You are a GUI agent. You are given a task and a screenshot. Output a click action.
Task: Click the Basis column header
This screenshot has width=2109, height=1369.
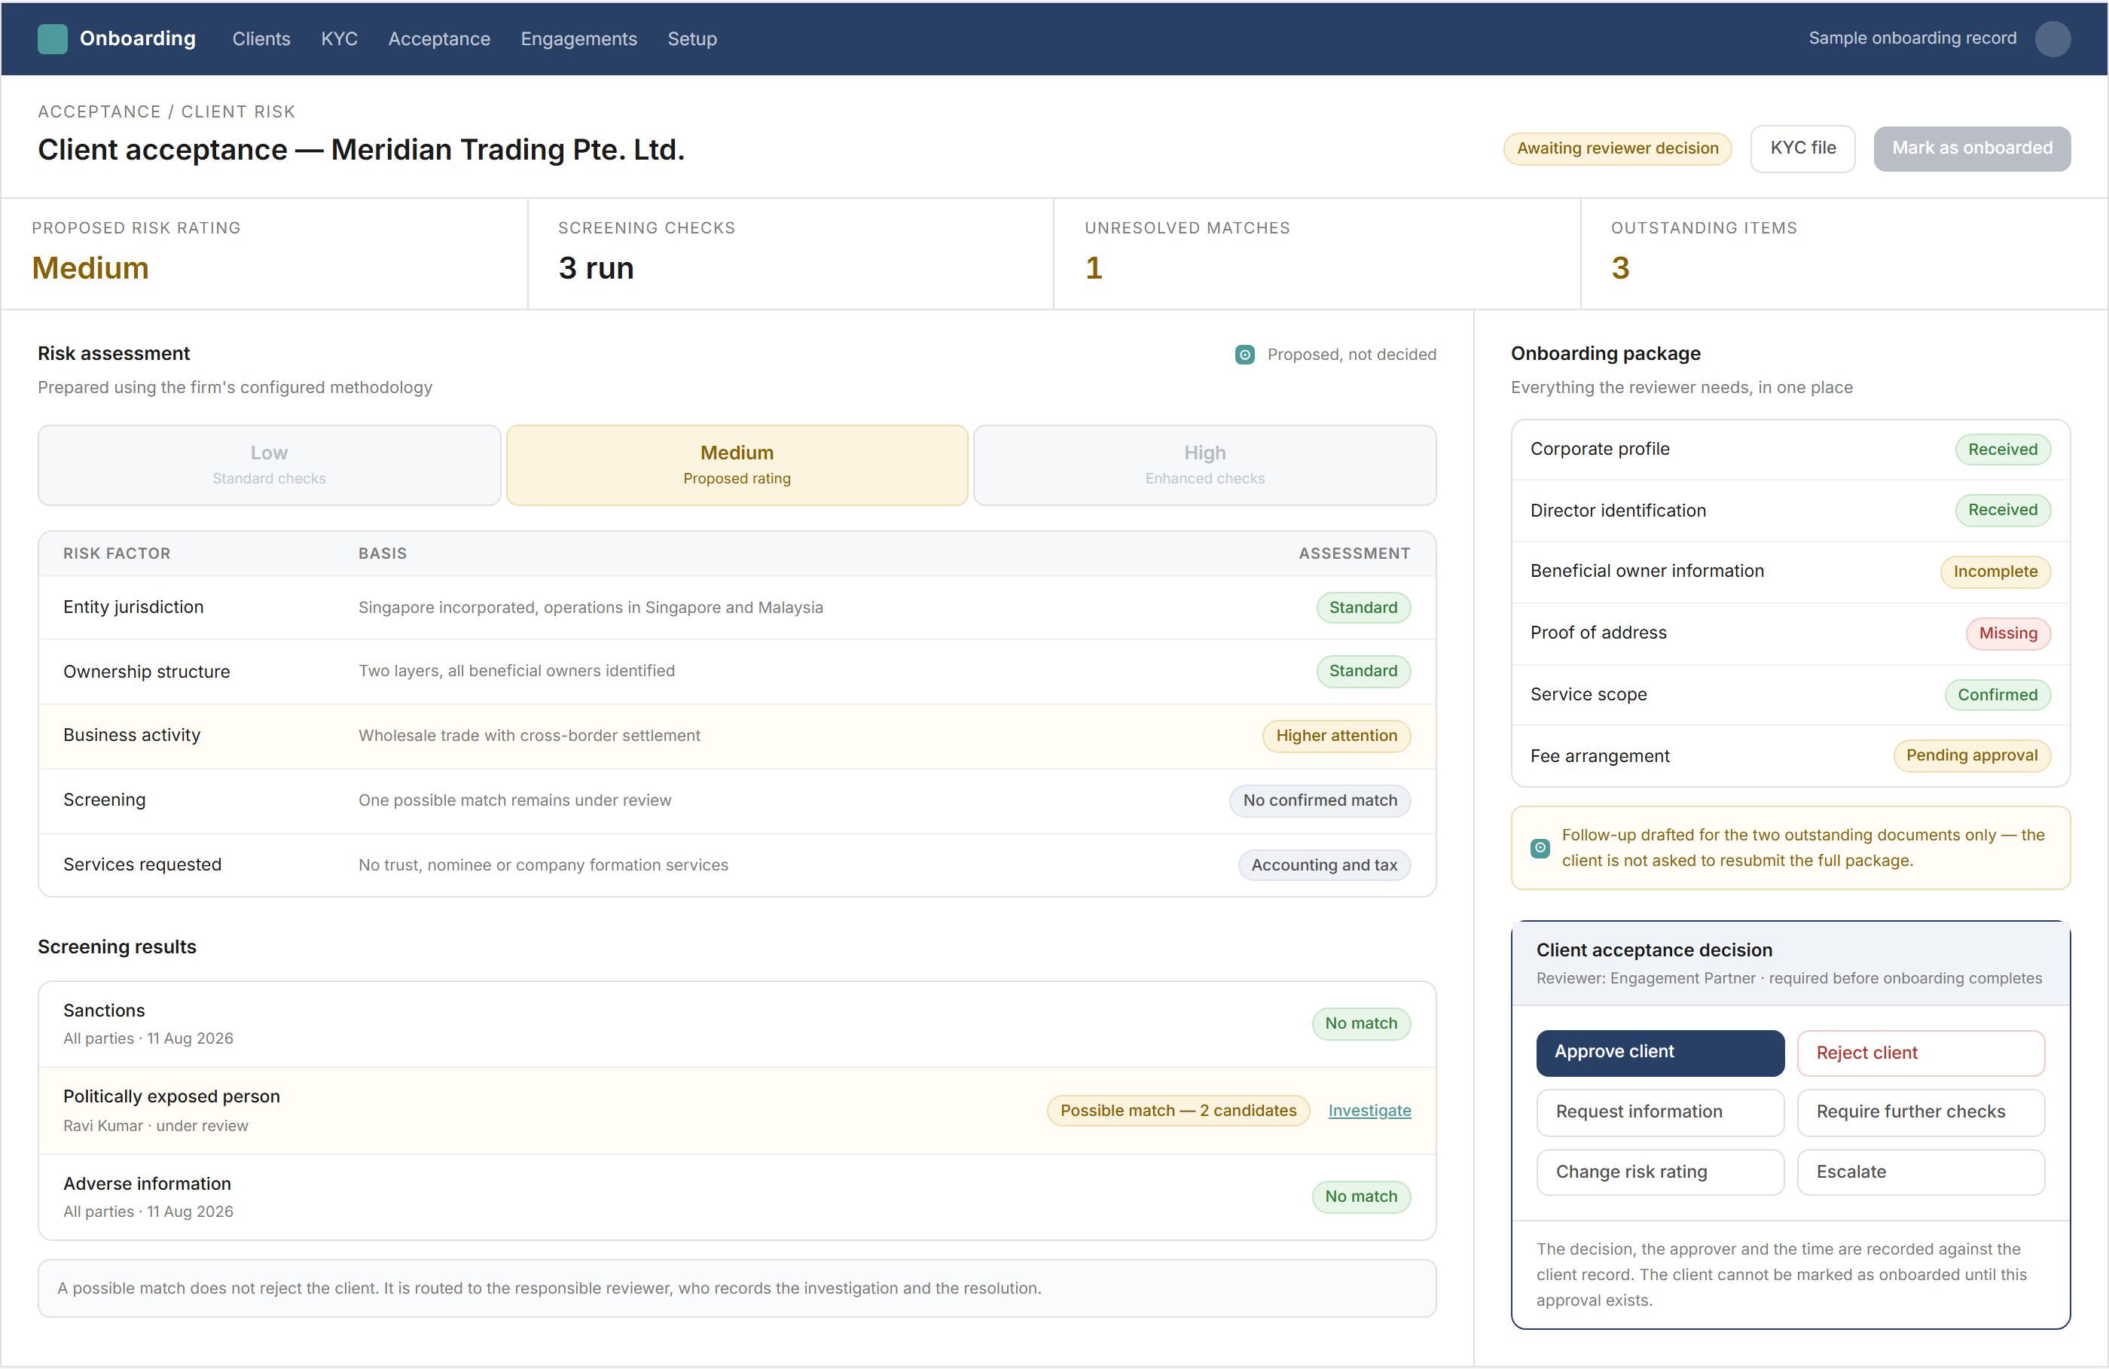click(383, 553)
